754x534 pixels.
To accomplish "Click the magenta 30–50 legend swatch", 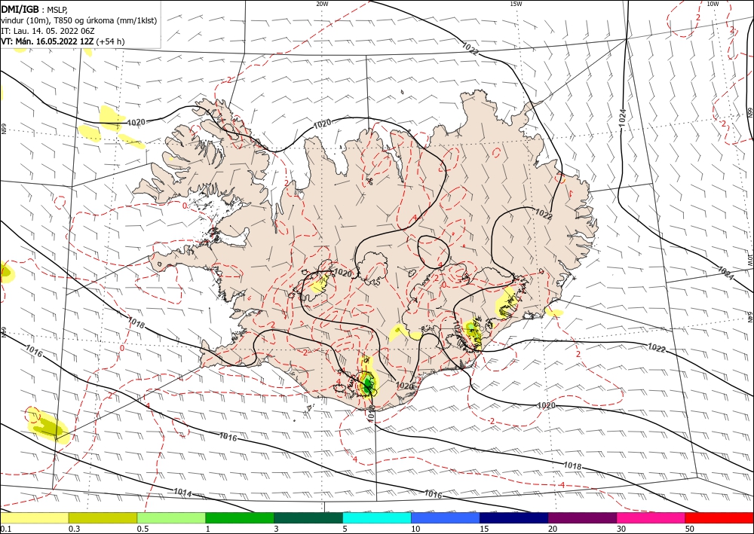I will click(651, 517).
